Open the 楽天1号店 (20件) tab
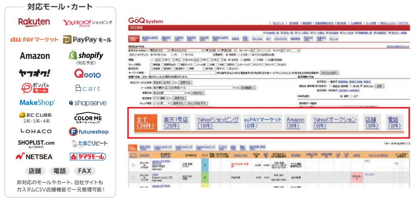The image size is (415, 201). click(176, 122)
